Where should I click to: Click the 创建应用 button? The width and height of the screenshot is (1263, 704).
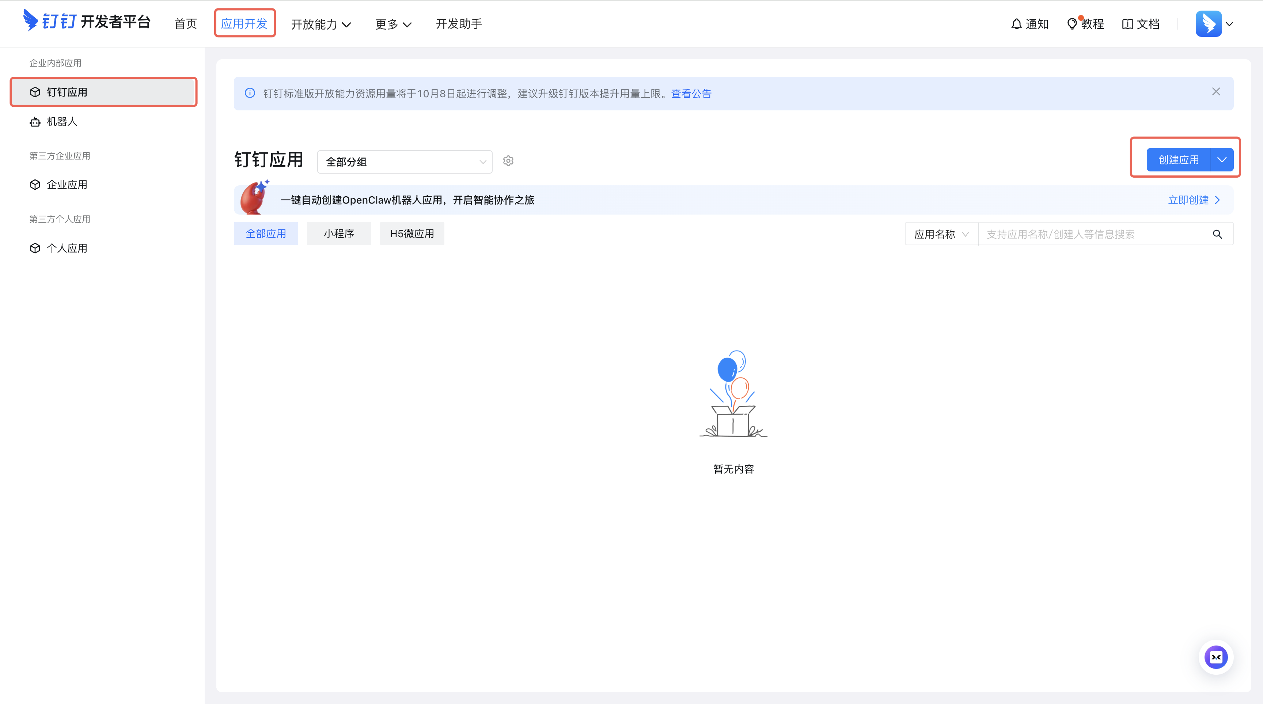point(1178,160)
